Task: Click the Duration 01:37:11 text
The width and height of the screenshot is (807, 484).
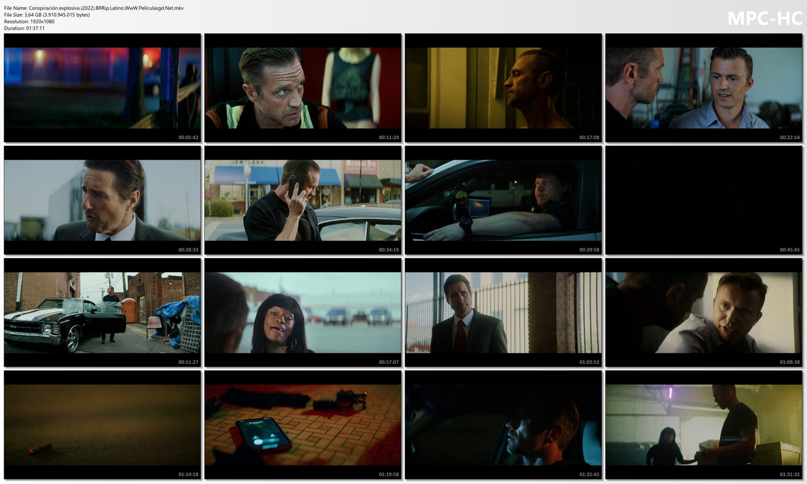Action: tap(24, 28)
